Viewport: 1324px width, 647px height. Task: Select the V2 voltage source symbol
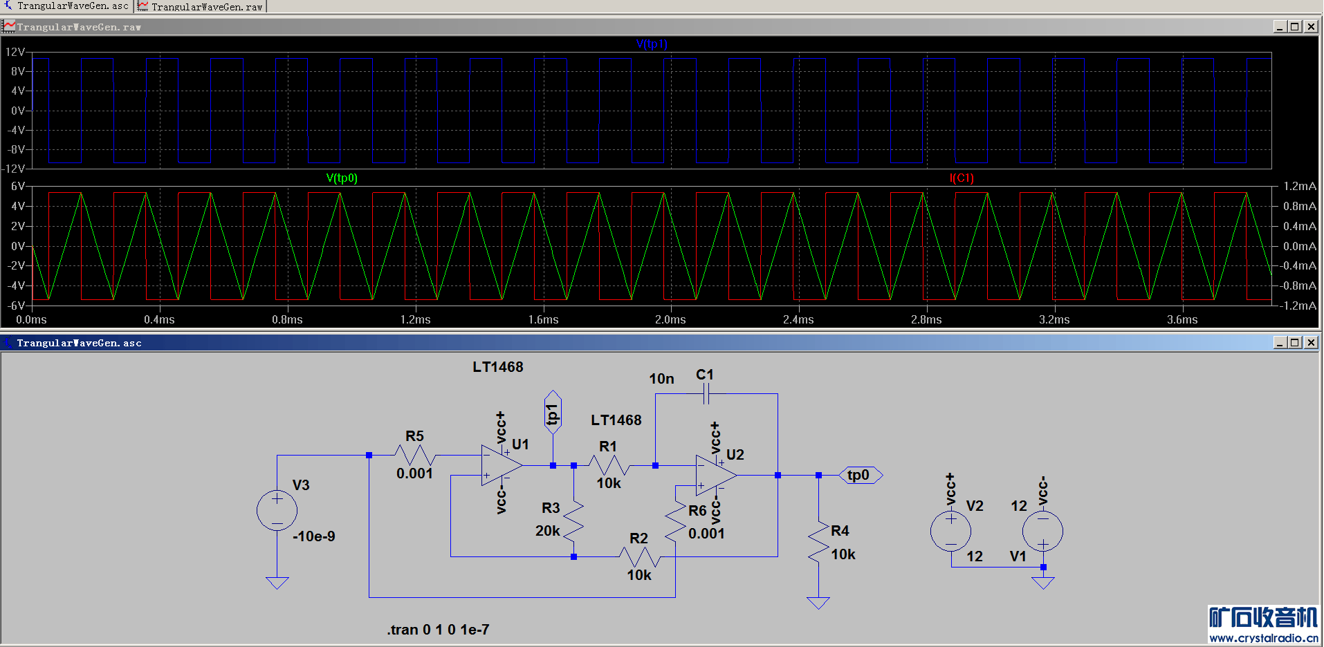pyautogui.click(x=950, y=531)
